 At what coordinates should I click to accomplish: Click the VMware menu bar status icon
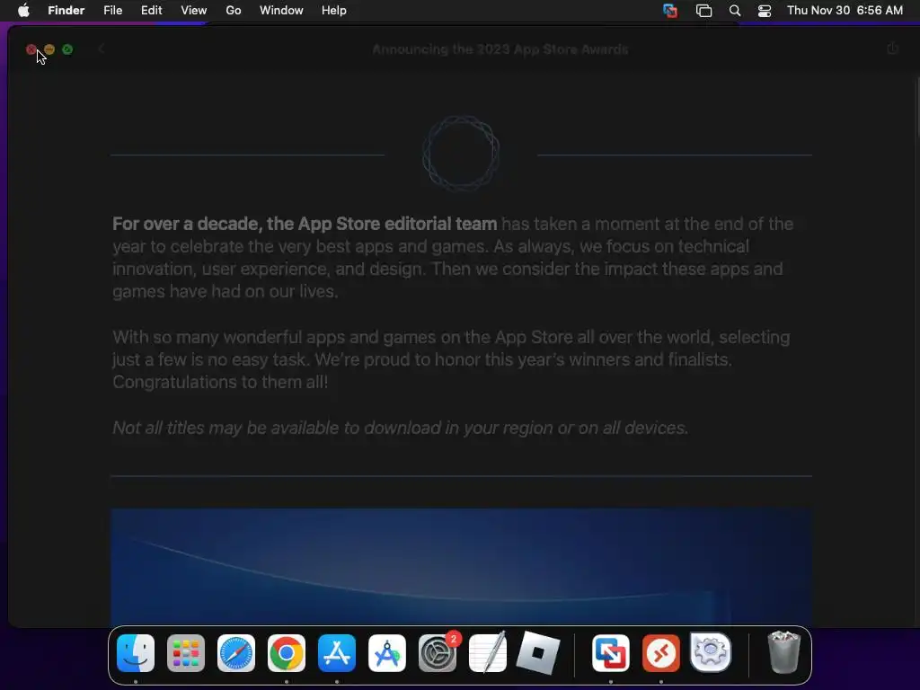670,11
